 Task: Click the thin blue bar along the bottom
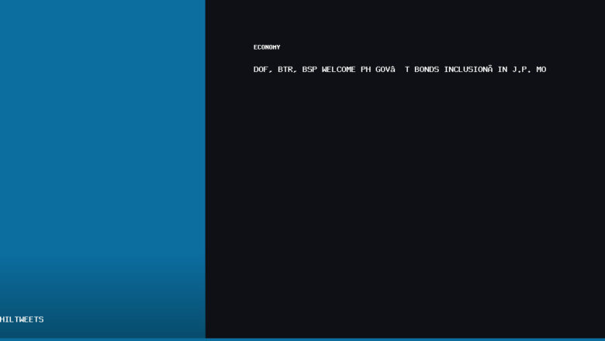click(x=302, y=339)
